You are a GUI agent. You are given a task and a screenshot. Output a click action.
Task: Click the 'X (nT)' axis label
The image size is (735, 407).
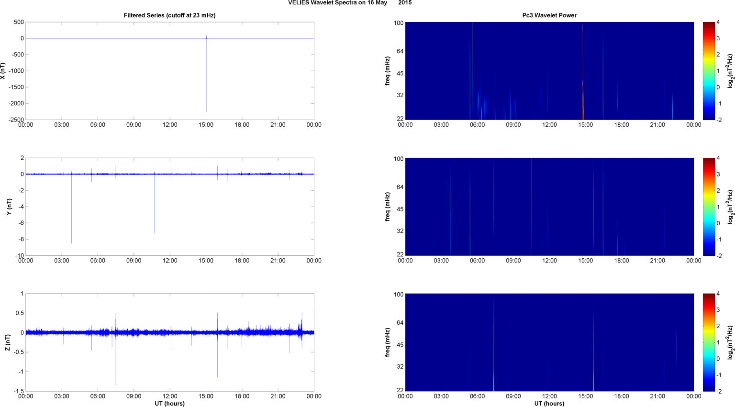(x=3, y=71)
